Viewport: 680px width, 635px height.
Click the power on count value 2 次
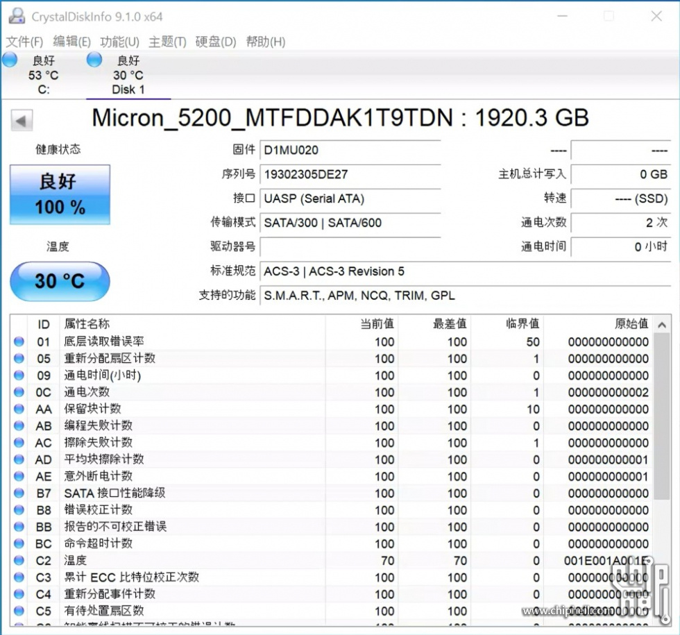621,223
